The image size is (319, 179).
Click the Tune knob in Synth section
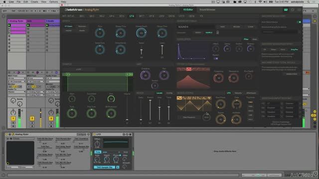click(100, 33)
